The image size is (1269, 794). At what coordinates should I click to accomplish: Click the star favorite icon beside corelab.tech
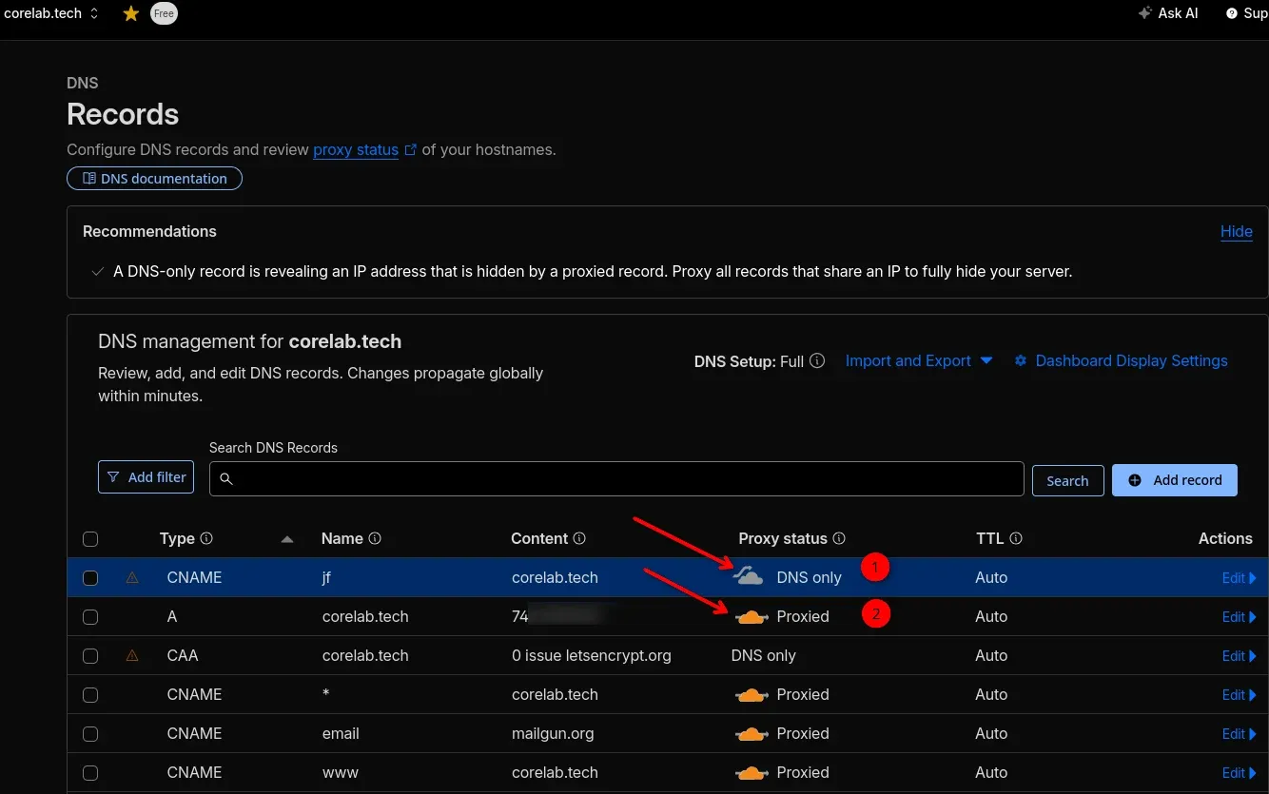tap(131, 13)
